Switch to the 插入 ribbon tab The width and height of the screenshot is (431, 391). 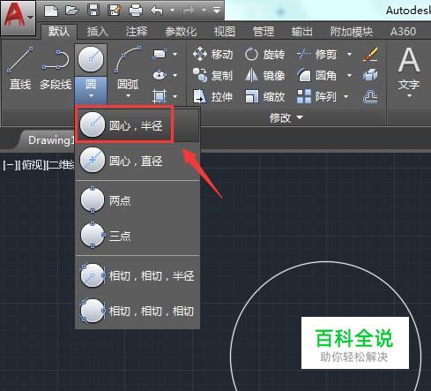click(98, 32)
